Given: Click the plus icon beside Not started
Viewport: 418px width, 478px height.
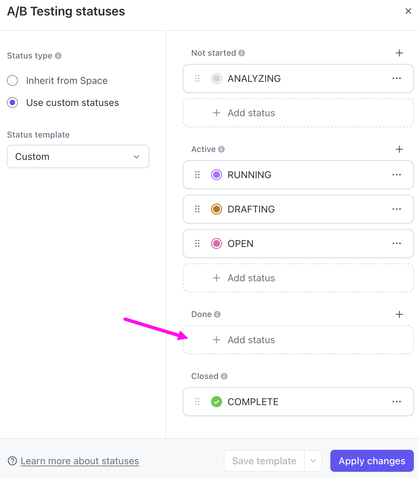Looking at the screenshot, I should tap(399, 53).
